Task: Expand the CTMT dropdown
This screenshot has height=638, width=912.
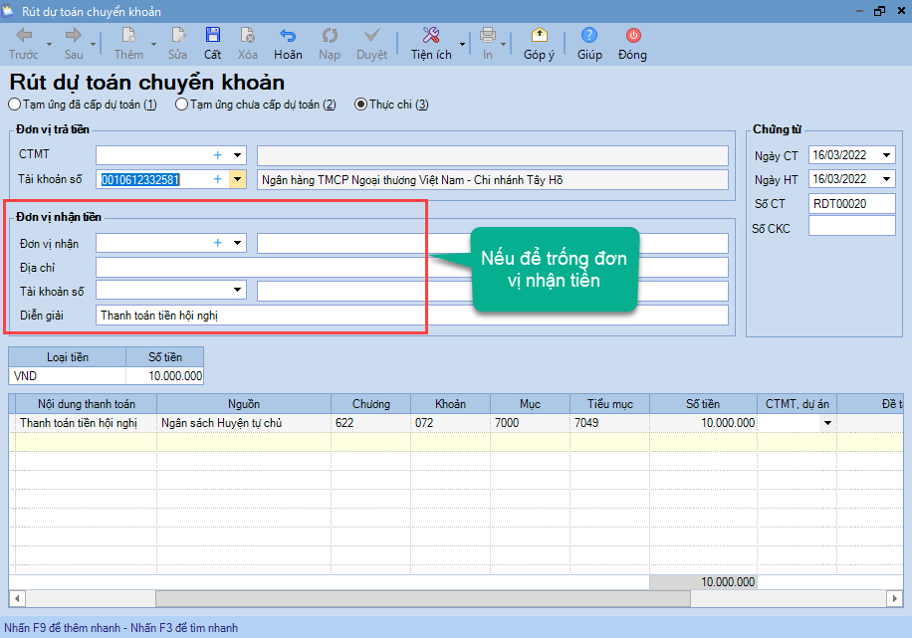Action: click(238, 155)
